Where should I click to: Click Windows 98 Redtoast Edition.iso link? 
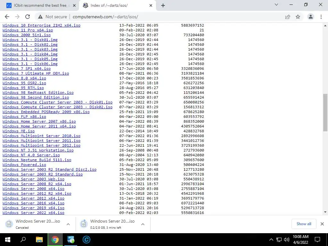coord(38,93)
